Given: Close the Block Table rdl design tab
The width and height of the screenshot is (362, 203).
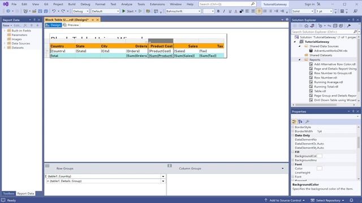Looking at the screenshot, I should [97, 20].
